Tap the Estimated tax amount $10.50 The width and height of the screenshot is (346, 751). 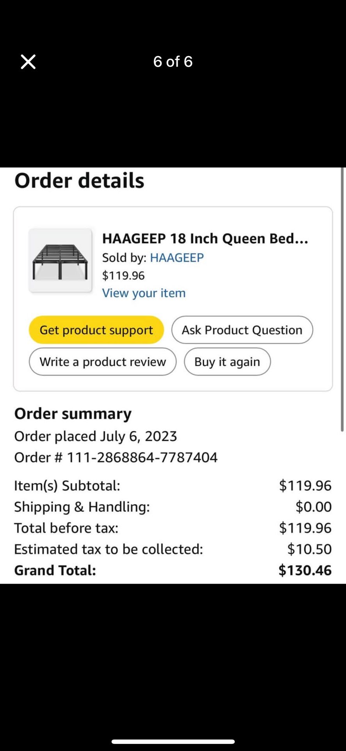tap(309, 549)
